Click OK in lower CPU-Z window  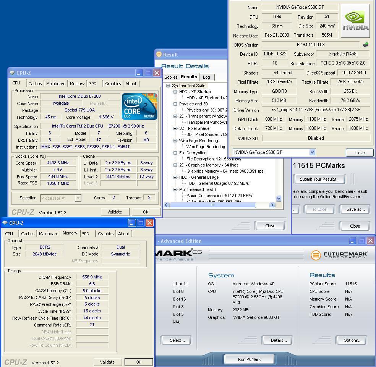pyautogui.click(x=139, y=362)
